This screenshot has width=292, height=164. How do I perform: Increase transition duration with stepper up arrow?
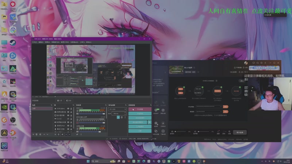(125, 113)
